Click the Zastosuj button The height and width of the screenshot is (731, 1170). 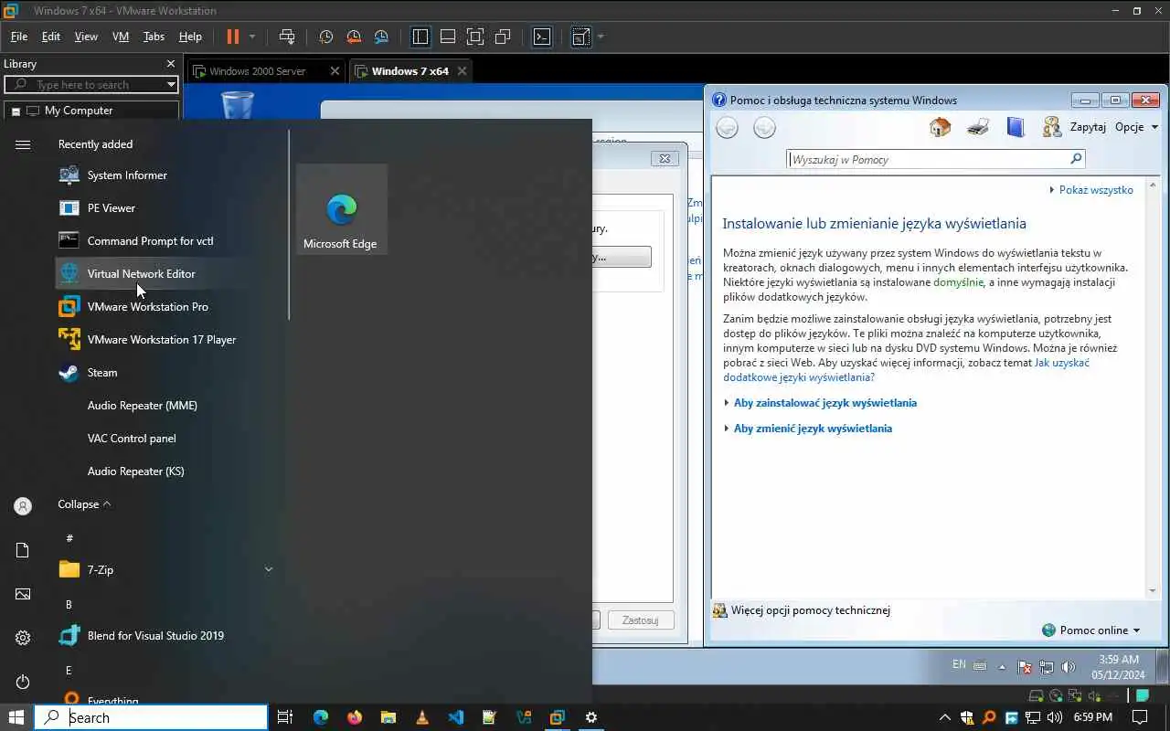pyautogui.click(x=640, y=620)
